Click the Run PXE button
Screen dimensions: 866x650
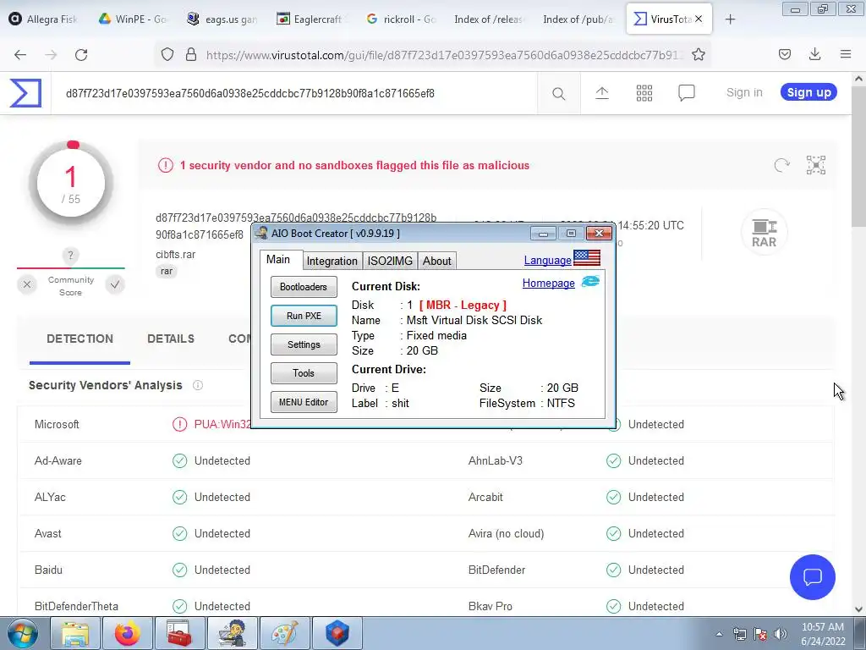click(x=304, y=316)
